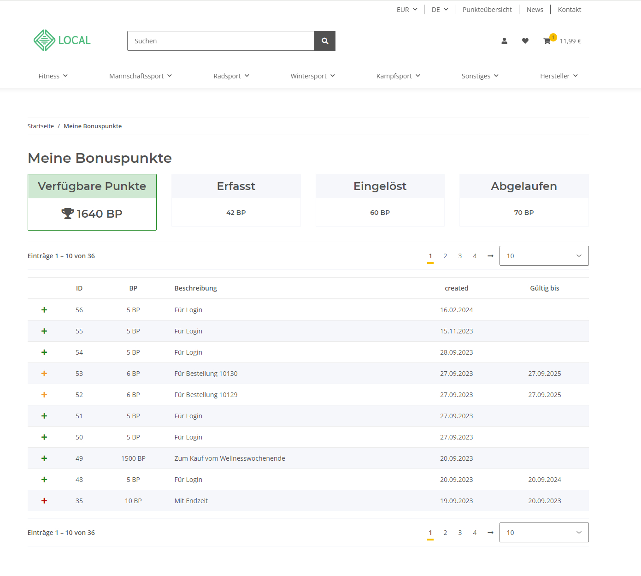641x576 pixels.
Task: Go back to Startseite via breadcrumb
Action: pos(41,126)
